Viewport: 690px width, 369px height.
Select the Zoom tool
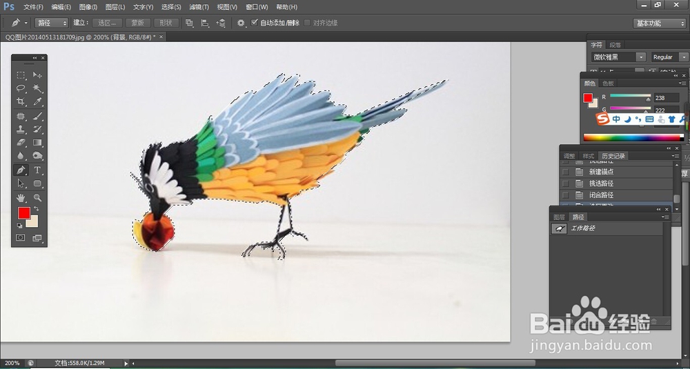(37, 197)
